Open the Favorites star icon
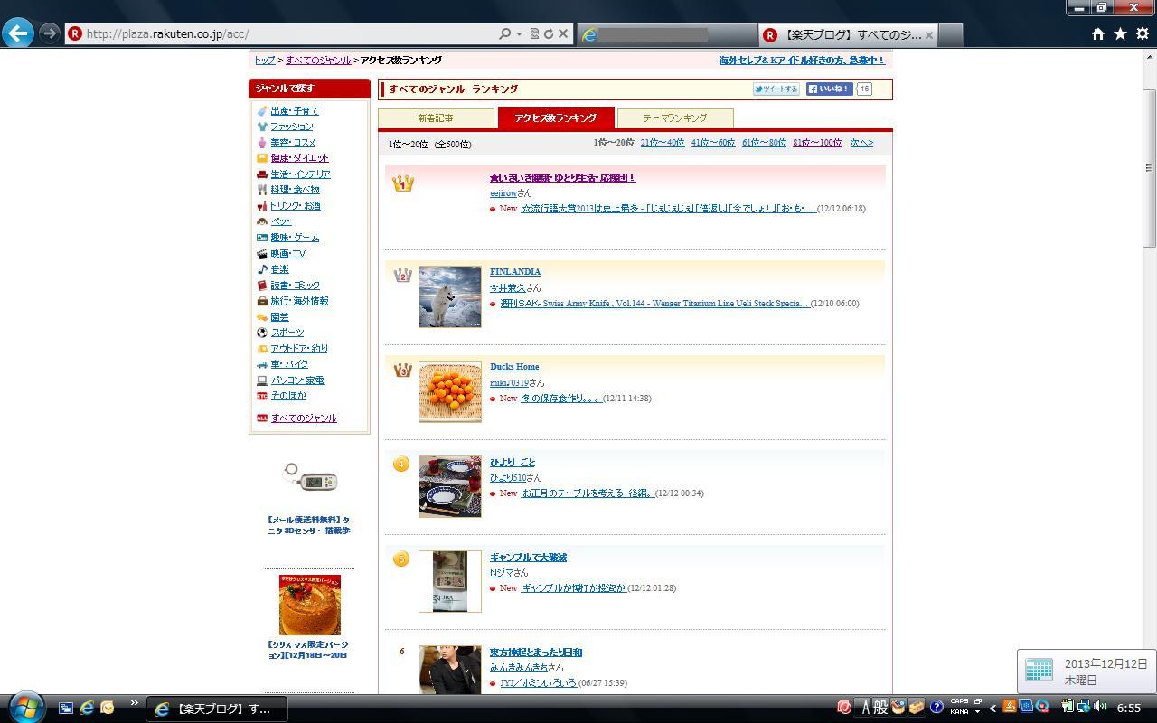 tap(1120, 33)
